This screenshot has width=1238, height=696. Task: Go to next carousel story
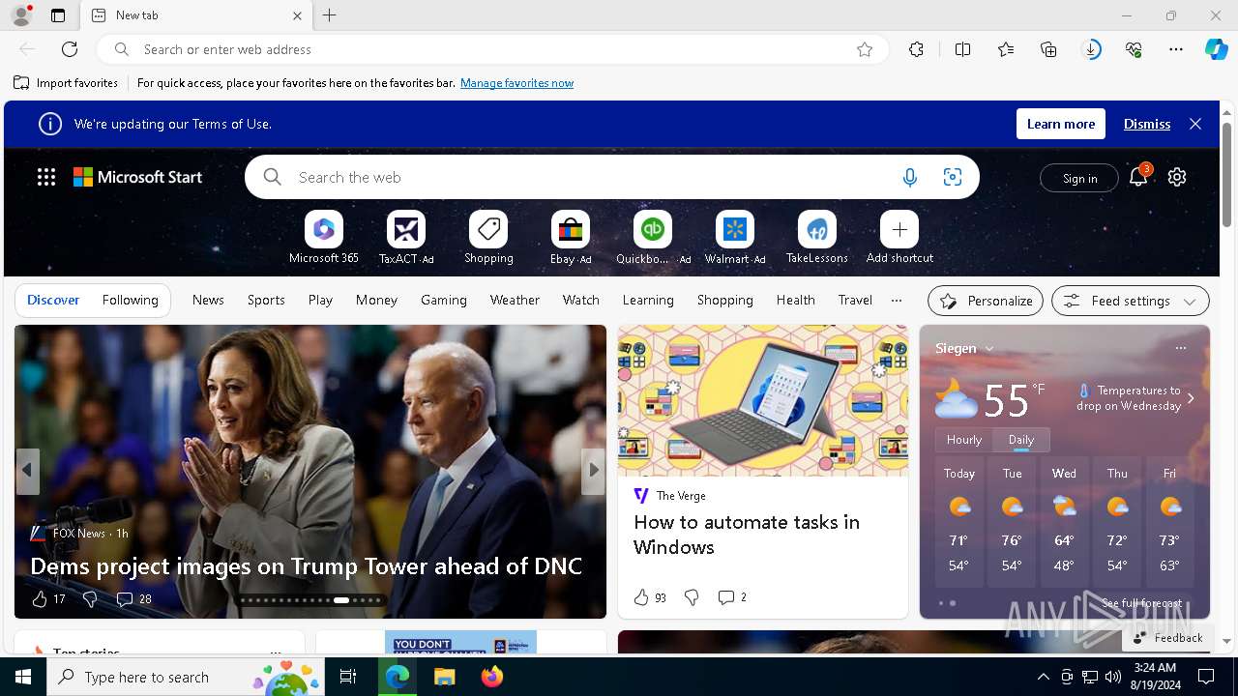593,471
